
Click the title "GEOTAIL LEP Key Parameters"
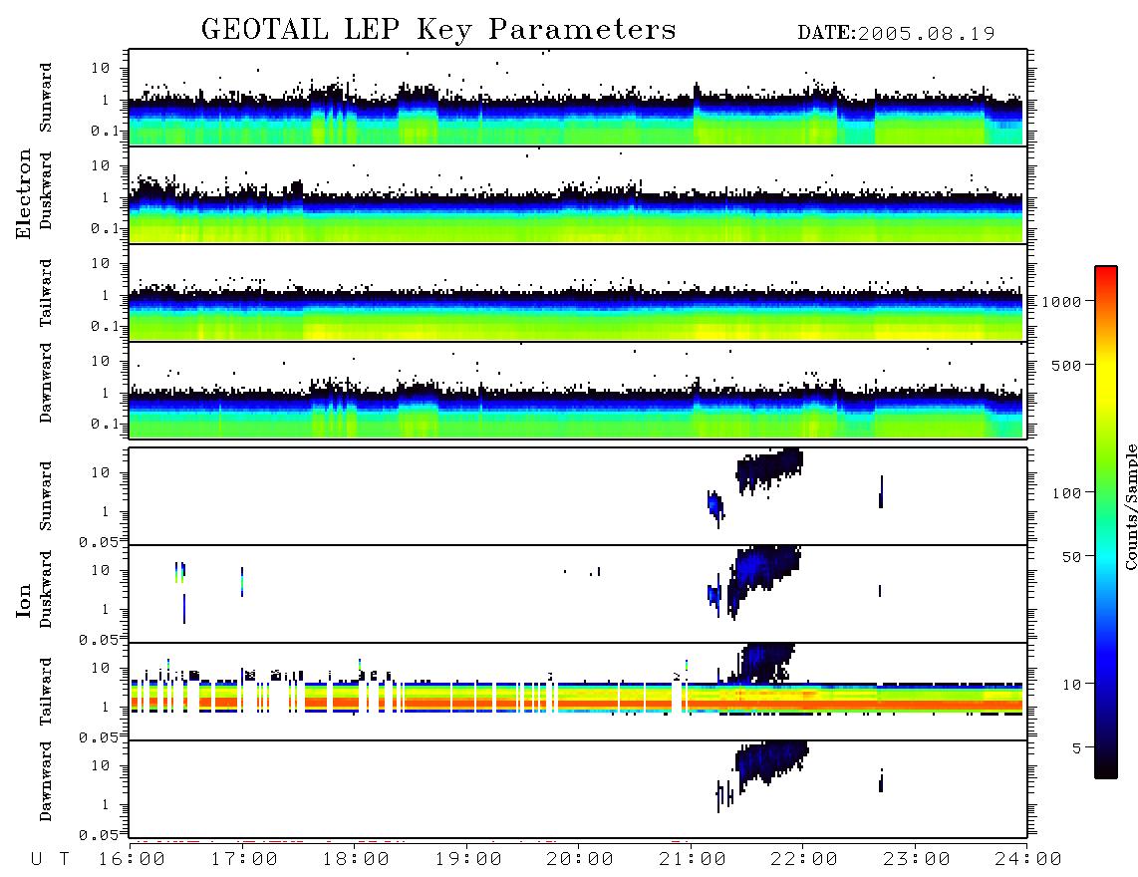click(x=438, y=30)
